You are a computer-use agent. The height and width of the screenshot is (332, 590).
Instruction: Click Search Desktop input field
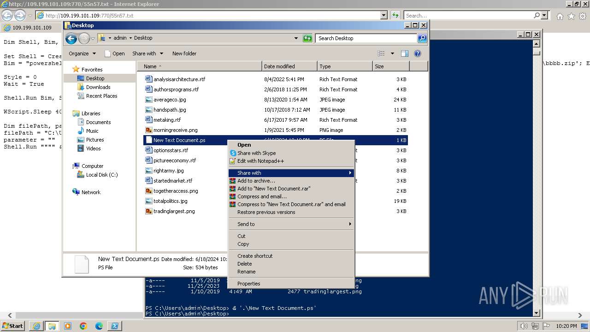(x=366, y=38)
